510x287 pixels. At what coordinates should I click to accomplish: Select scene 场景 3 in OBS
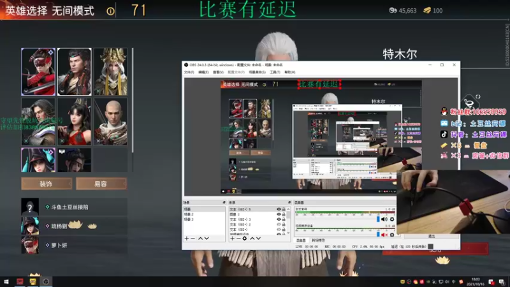(x=204, y=219)
